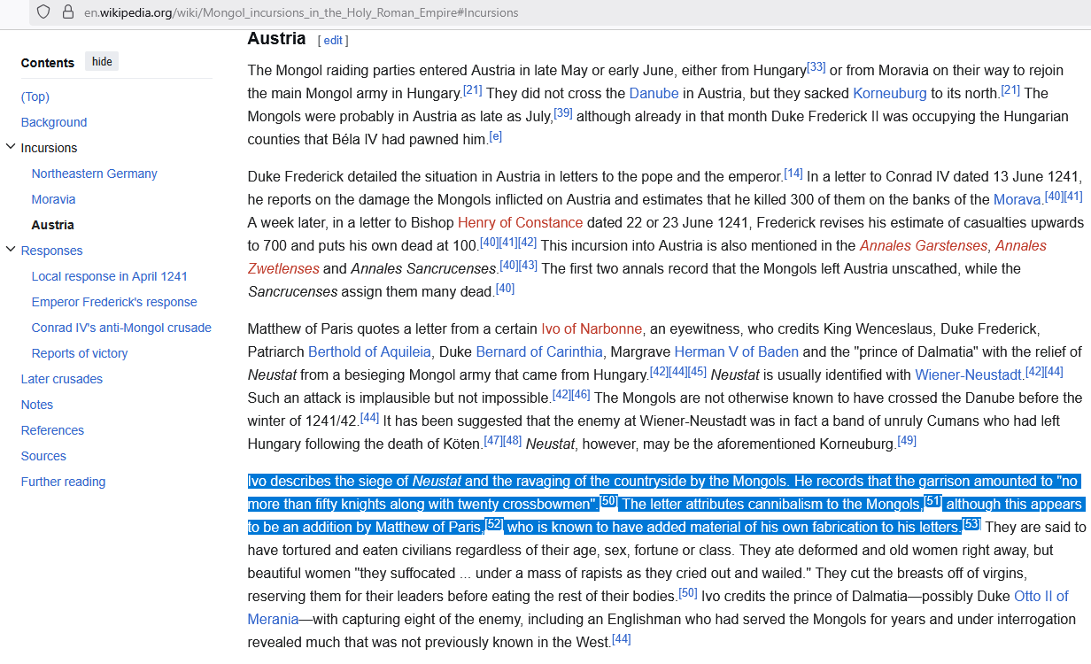The image size is (1091, 664).
Task: Jump to Notes section
Action: (37, 405)
